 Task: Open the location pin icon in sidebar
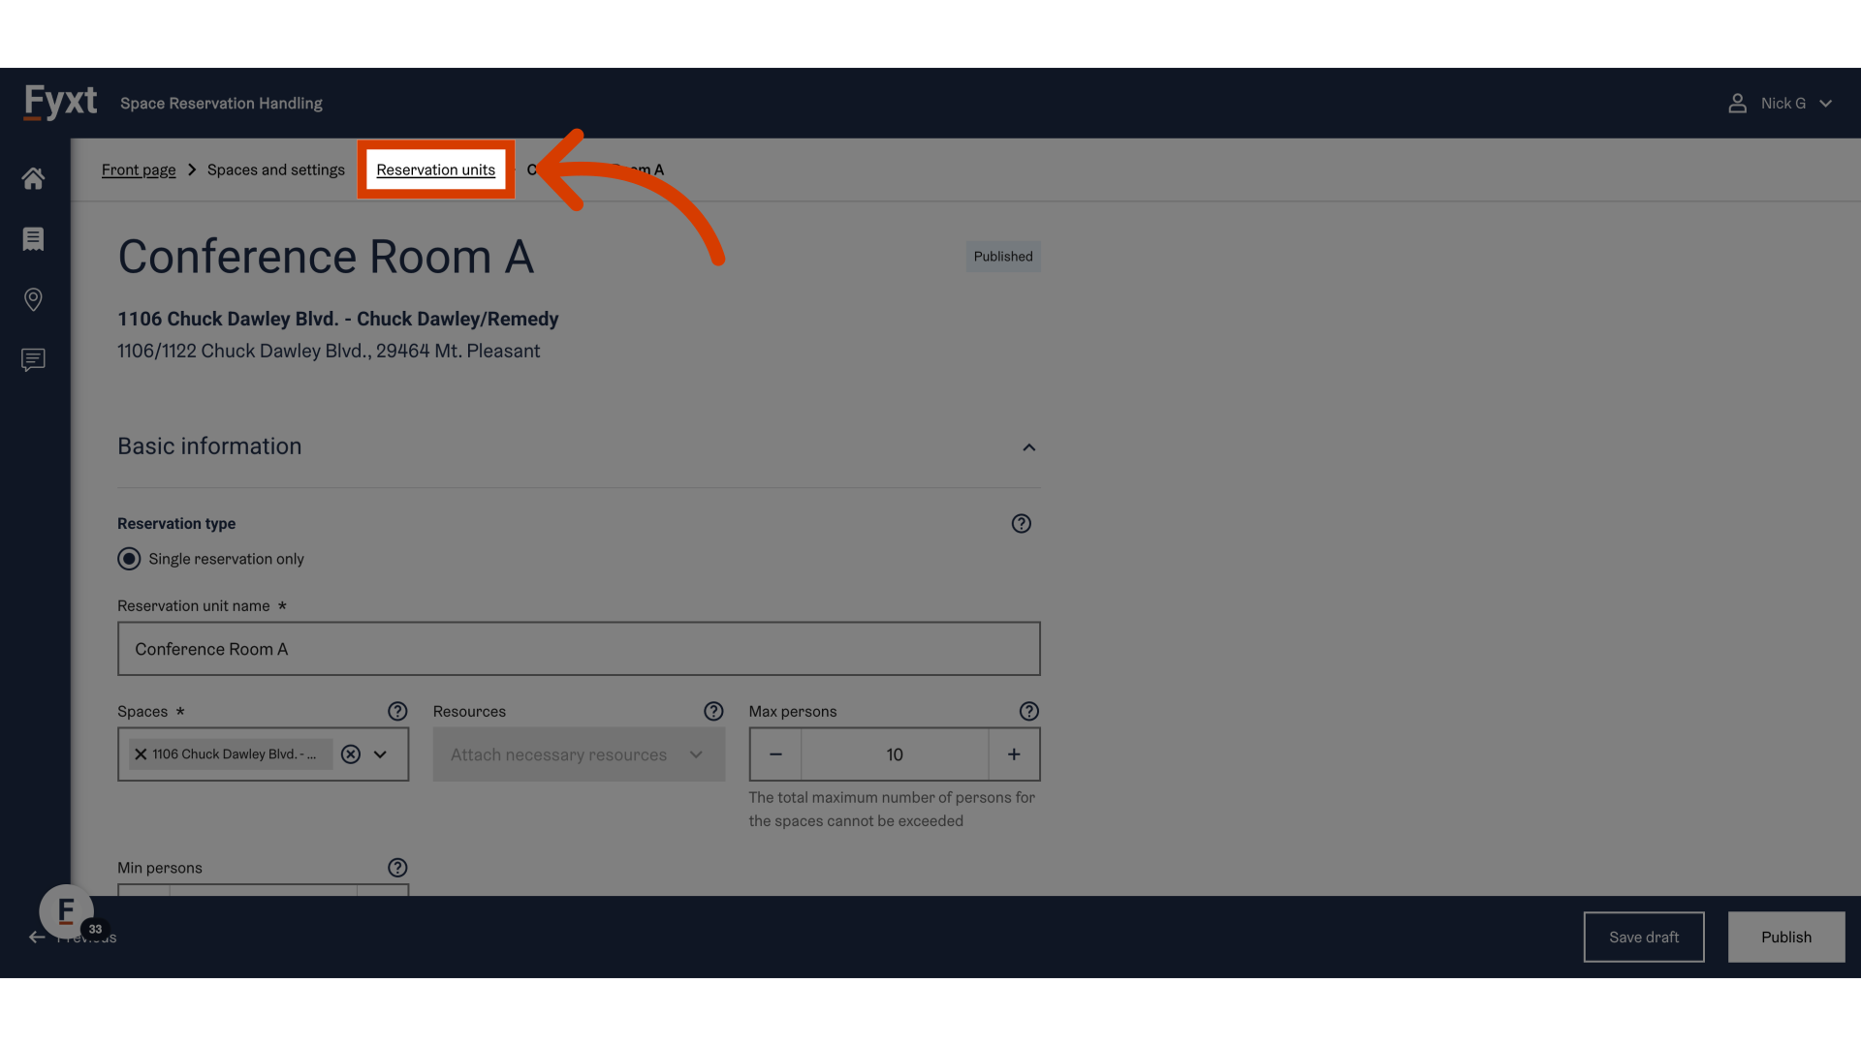pyautogui.click(x=33, y=299)
